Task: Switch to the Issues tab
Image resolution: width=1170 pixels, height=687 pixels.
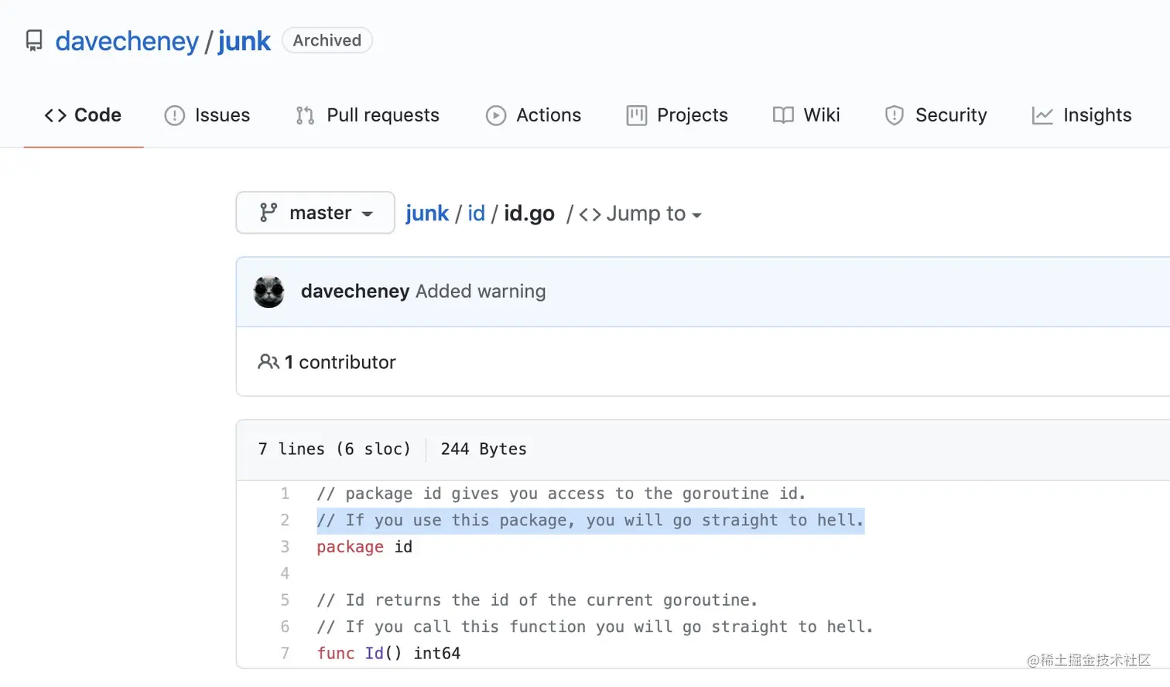Action: click(x=207, y=115)
